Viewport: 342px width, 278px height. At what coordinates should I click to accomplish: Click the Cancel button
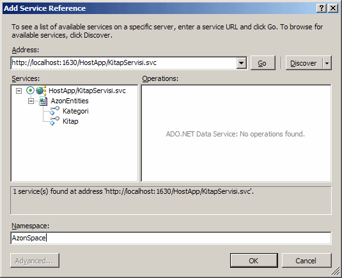(306, 261)
